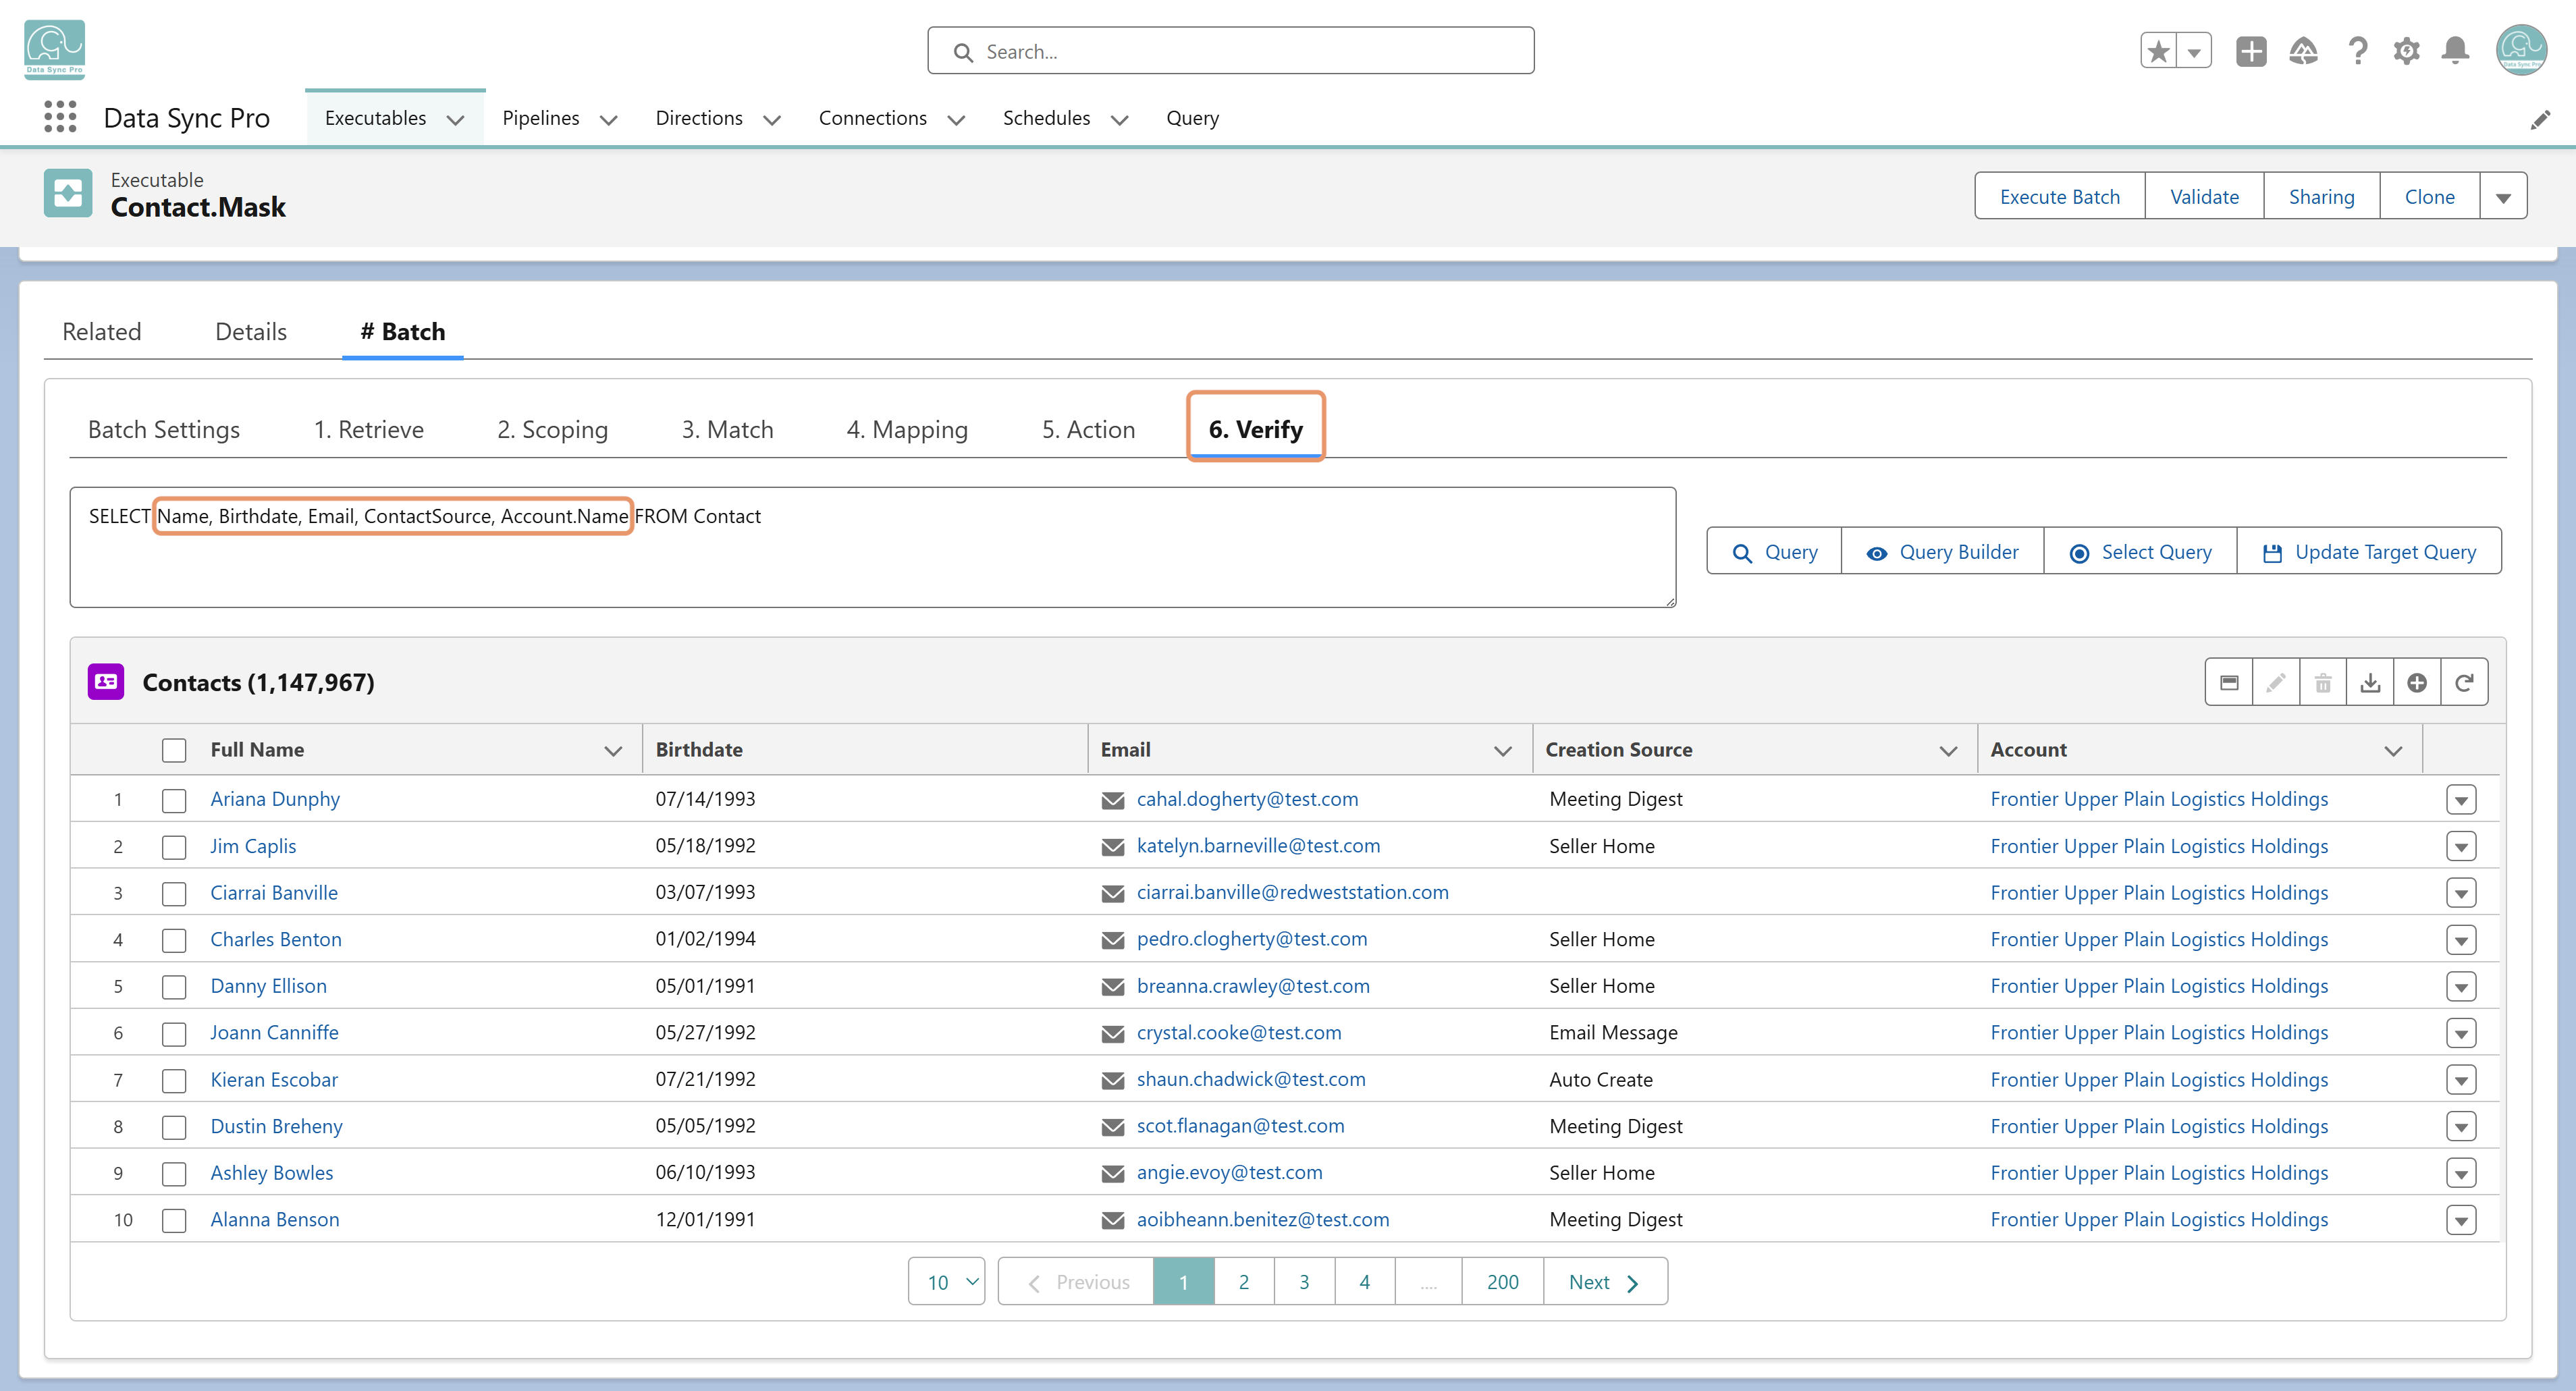This screenshot has width=2576, height=1391.
Task: Check the box for Ariana Dunphy
Action: [174, 800]
